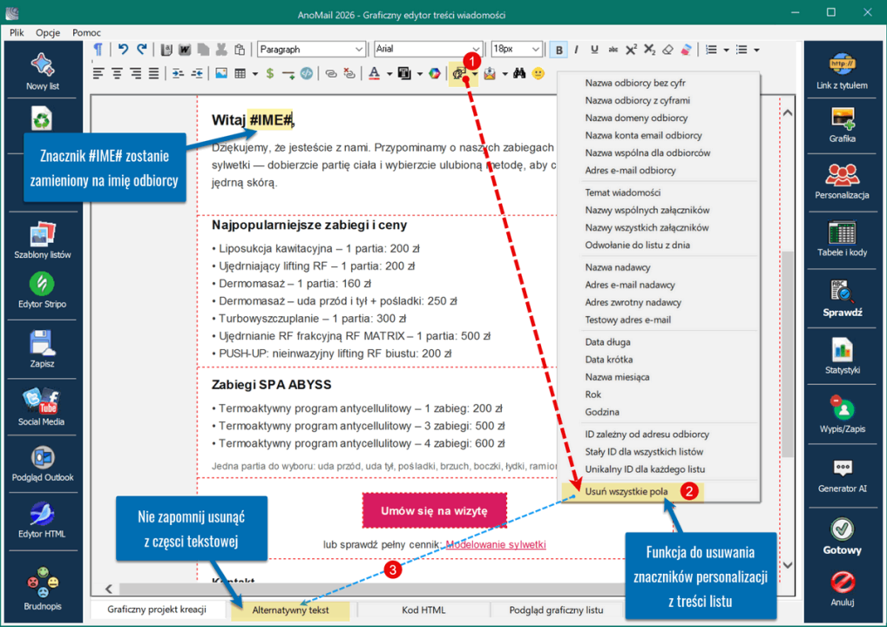Follow the 'Modelowanie sylwetki' link
This screenshot has width=887, height=627.
tap(496, 544)
